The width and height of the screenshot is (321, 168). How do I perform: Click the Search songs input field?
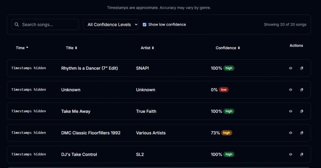pyautogui.click(x=49, y=25)
